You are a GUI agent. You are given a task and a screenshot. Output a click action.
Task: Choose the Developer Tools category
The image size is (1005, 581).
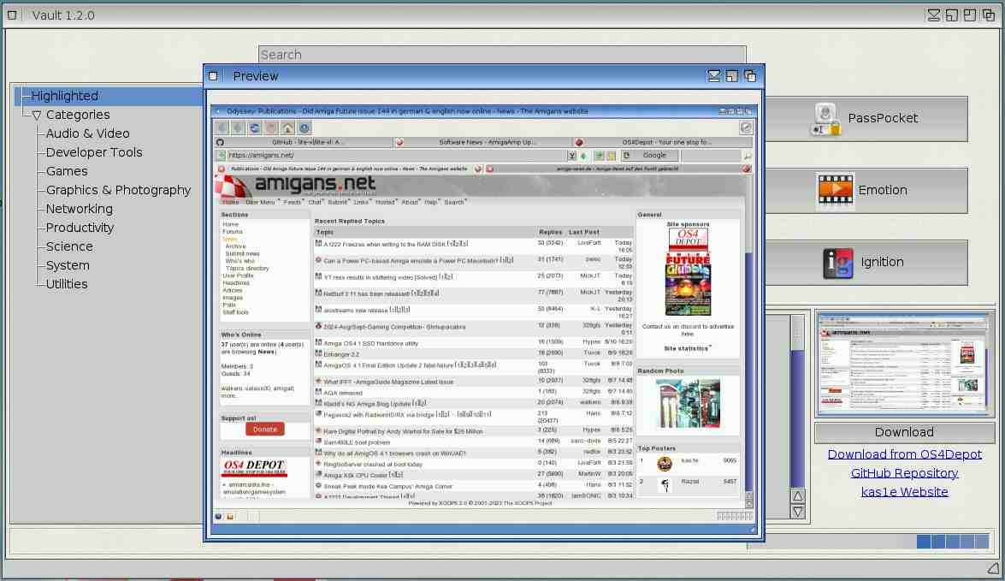(x=94, y=152)
